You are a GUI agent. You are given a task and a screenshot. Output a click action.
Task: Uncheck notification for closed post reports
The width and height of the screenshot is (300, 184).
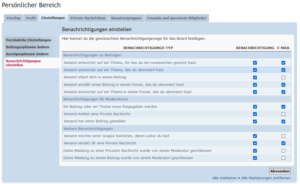click(255, 158)
